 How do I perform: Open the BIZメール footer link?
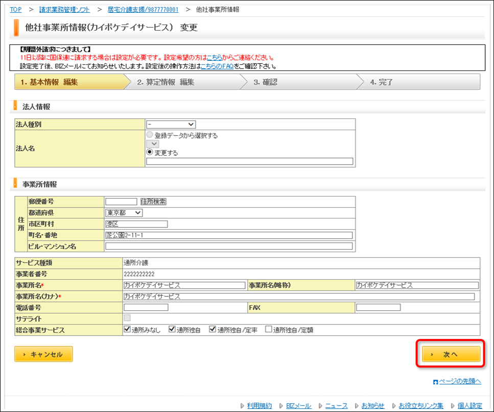click(x=298, y=406)
